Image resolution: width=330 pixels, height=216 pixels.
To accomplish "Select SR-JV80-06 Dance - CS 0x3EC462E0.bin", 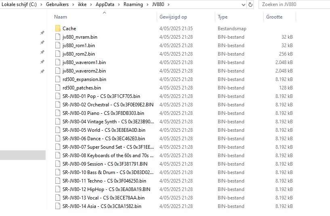I will [104, 139].
